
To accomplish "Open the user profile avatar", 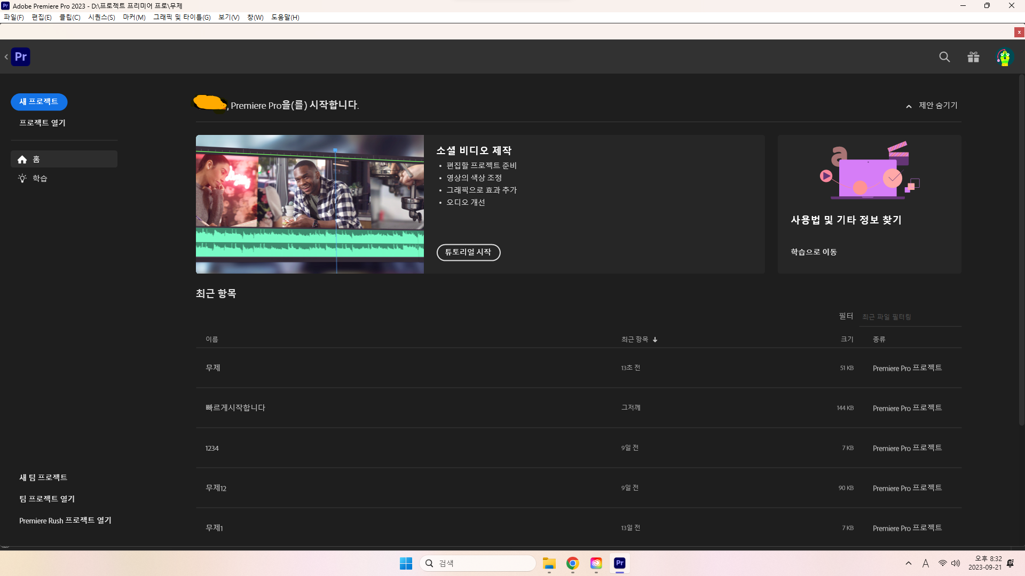I will pyautogui.click(x=1005, y=57).
